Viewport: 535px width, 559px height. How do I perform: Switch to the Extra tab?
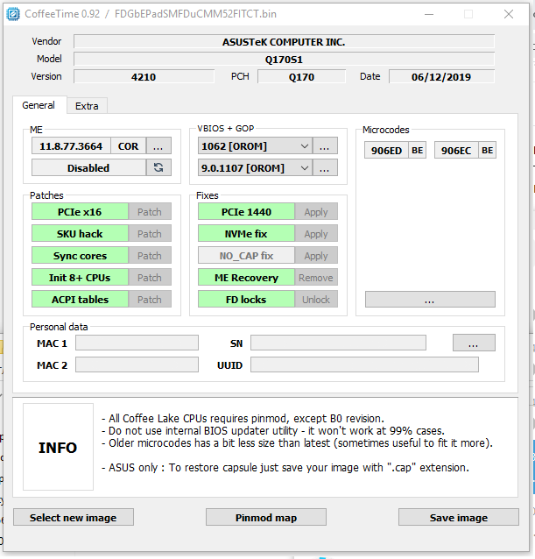pyautogui.click(x=87, y=106)
